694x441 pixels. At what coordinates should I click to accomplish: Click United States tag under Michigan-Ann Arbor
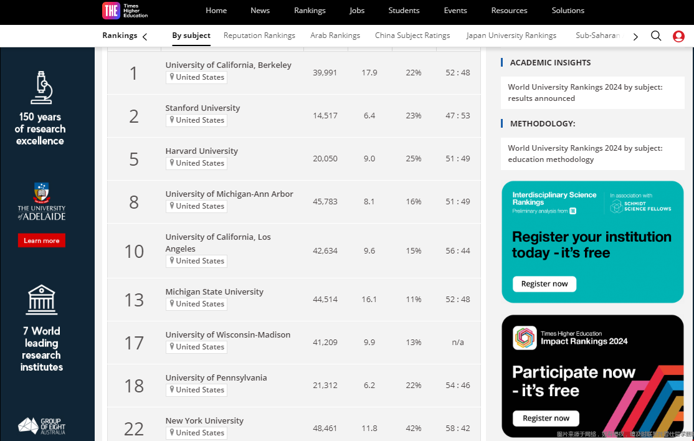pyautogui.click(x=196, y=206)
